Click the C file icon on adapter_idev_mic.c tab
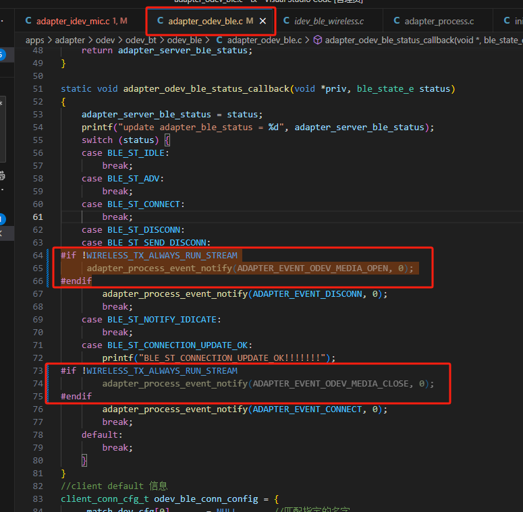The height and width of the screenshot is (512, 523). [28, 21]
